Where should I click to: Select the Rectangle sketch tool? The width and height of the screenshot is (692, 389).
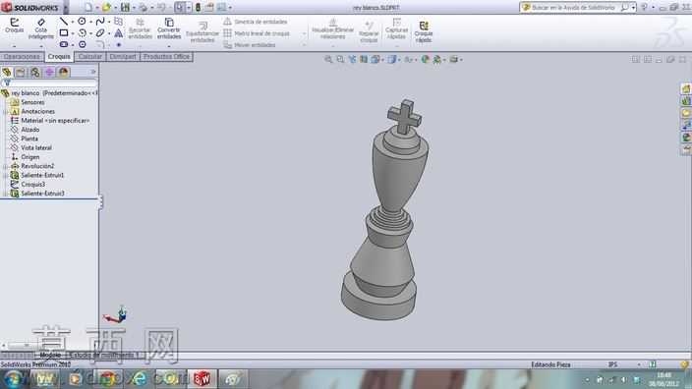[64, 33]
